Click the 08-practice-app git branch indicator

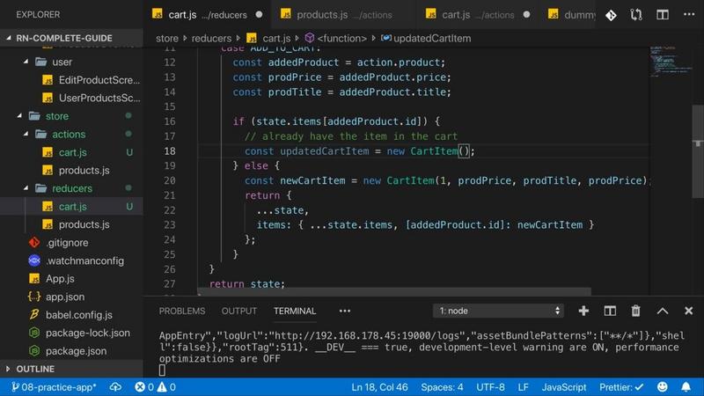coord(54,387)
